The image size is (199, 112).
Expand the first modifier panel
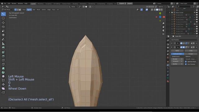tap(172, 43)
